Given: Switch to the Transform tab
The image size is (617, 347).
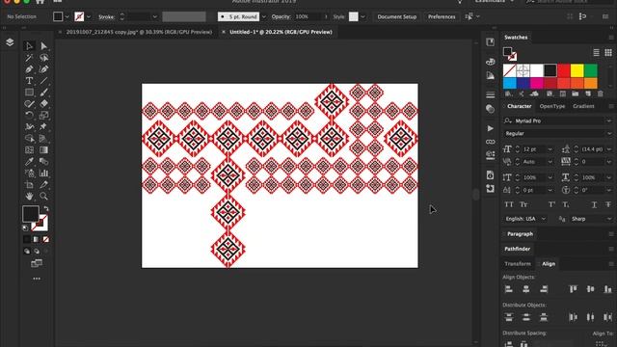Looking at the screenshot, I should coord(518,263).
